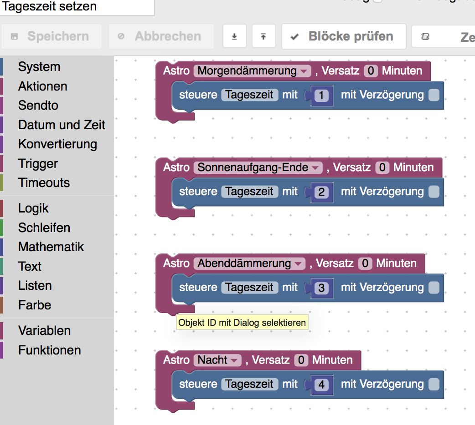Image resolution: width=475 pixels, height=425 pixels.
Task: Click the save disk icon on Speichern
Action: tap(14, 36)
